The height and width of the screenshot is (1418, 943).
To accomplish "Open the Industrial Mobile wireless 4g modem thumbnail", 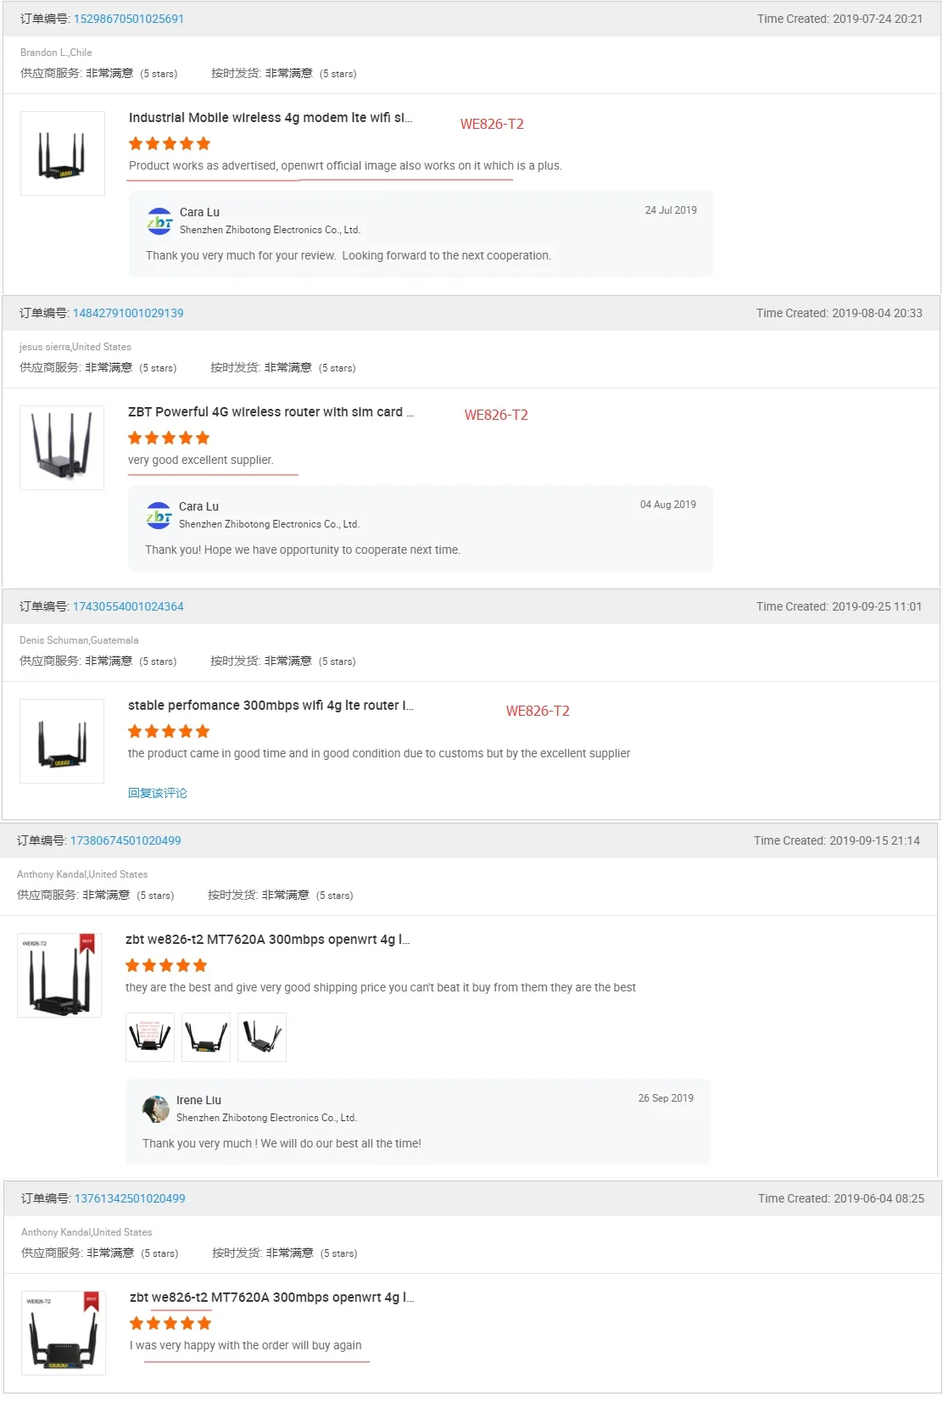I will coord(63,154).
